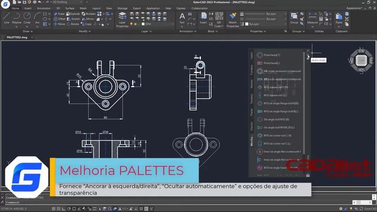Select the Arc tool

[x=37, y=18]
